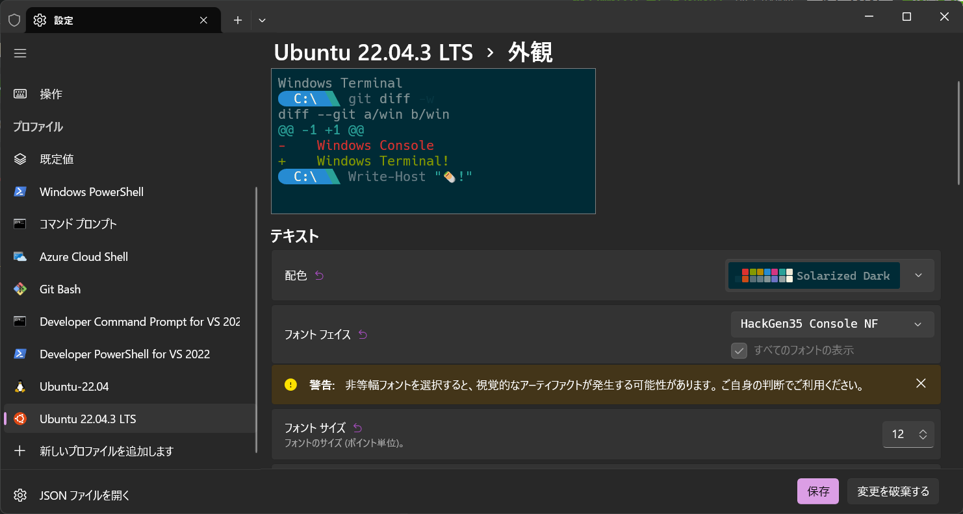
Task: Maximize the Terminal window
Action: coord(906,17)
